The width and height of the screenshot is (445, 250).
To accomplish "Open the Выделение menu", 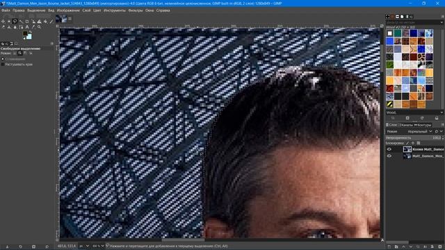I will click(x=36, y=10).
